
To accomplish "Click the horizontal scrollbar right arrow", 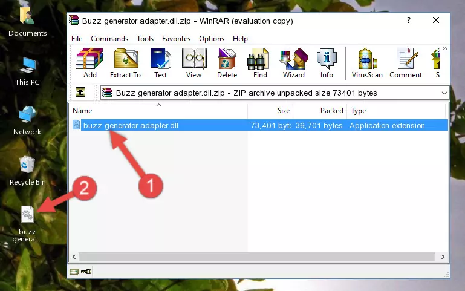I will tap(443, 257).
